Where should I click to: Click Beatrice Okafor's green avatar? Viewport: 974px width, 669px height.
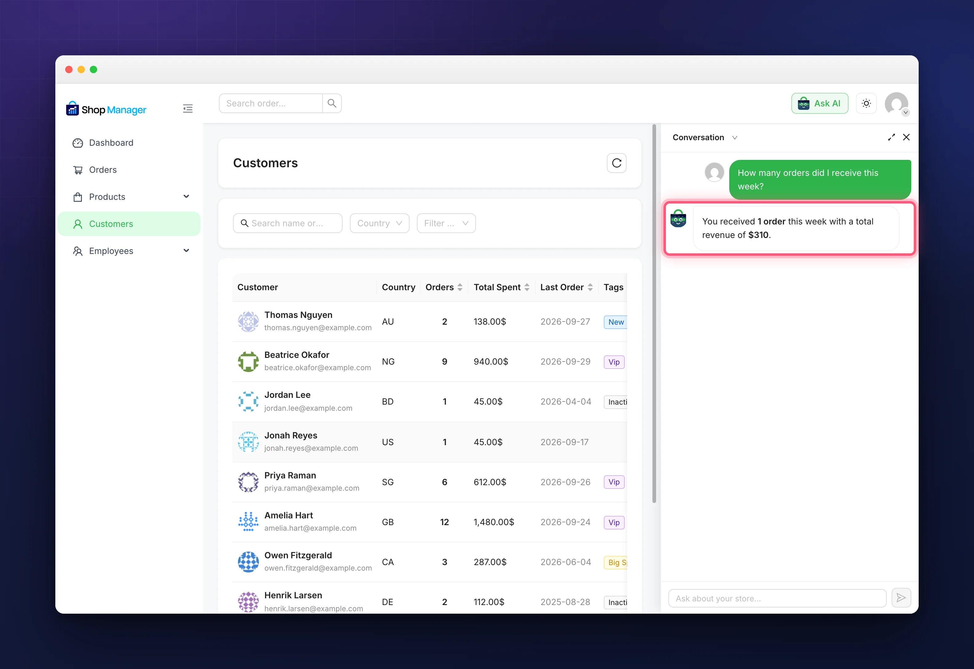[248, 361]
